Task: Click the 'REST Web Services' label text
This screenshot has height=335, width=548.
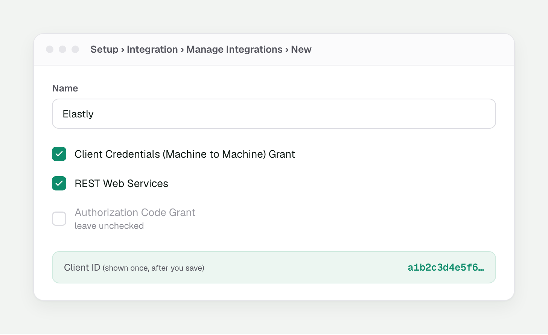Action: [121, 183]
